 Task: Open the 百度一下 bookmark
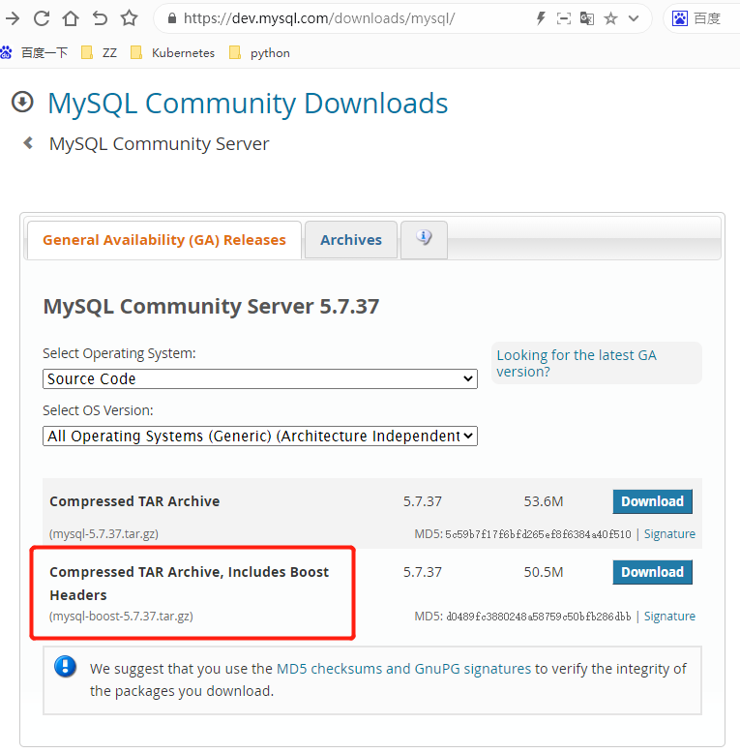pos(34,53)
